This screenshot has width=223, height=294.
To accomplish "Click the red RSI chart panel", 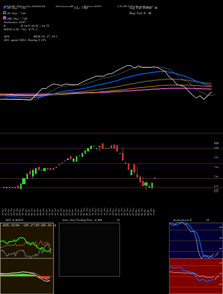I will coord(196,276).
